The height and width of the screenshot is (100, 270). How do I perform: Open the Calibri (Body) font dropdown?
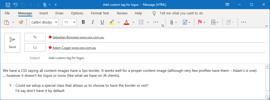pos(44,22)
